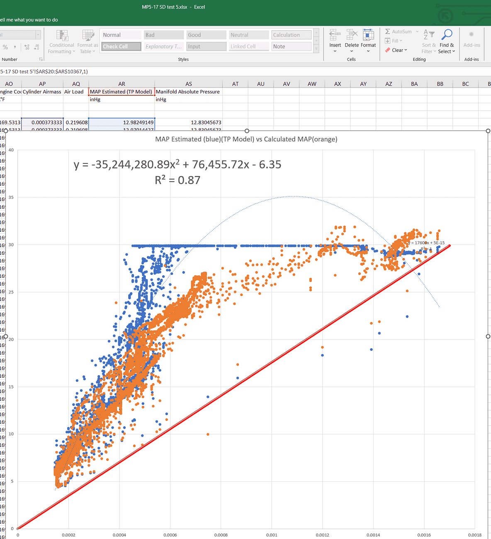Click the Delete cells icon

[x=352, y=35]
